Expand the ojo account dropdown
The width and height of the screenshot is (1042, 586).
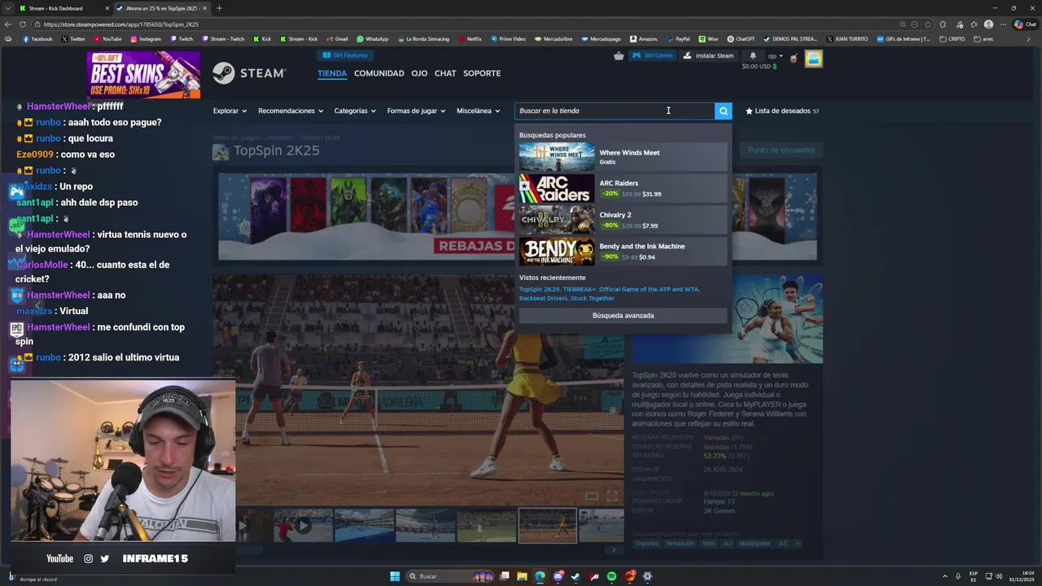click(775, 56)
